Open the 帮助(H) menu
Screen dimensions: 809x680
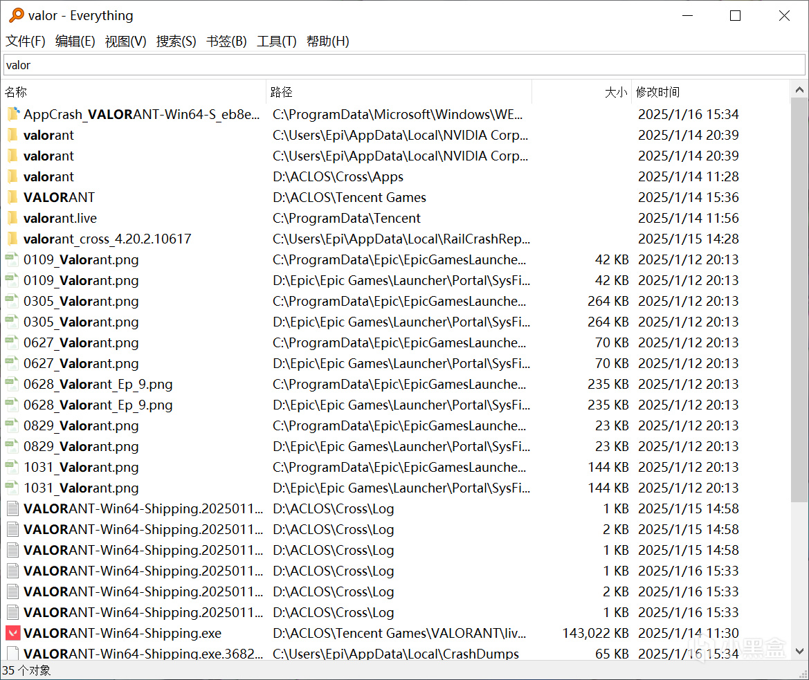point(327,42)
